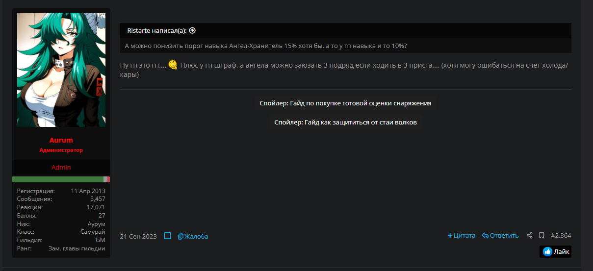The width and height of the screenshot is (593, 271).
Task: Click the green reputation bar
Action: tap(58, 179)
